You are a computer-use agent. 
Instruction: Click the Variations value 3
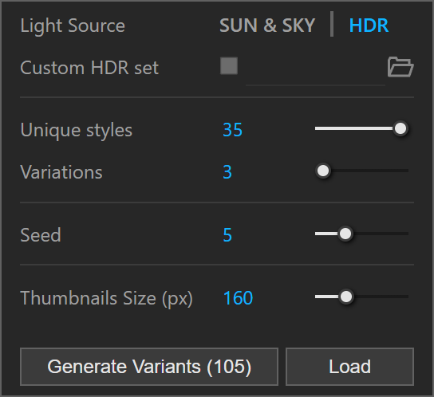tap(227, 172)
